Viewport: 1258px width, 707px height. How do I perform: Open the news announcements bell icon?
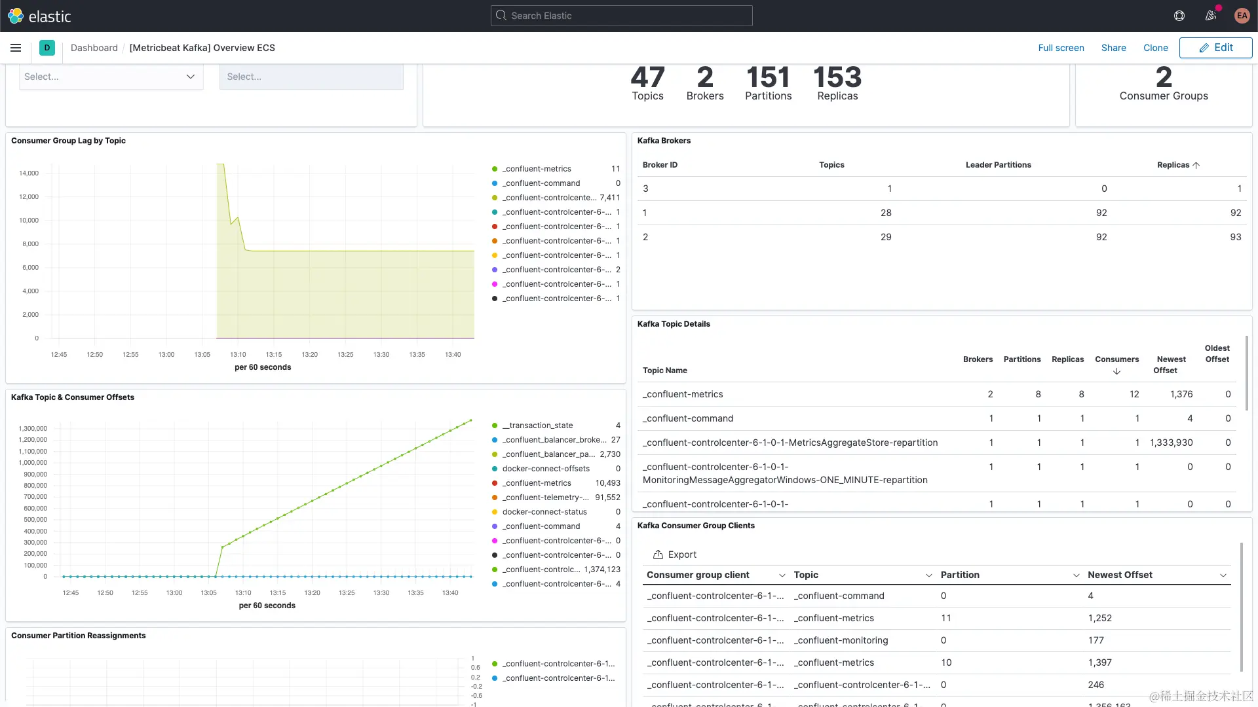click(x=1210, y=16)
